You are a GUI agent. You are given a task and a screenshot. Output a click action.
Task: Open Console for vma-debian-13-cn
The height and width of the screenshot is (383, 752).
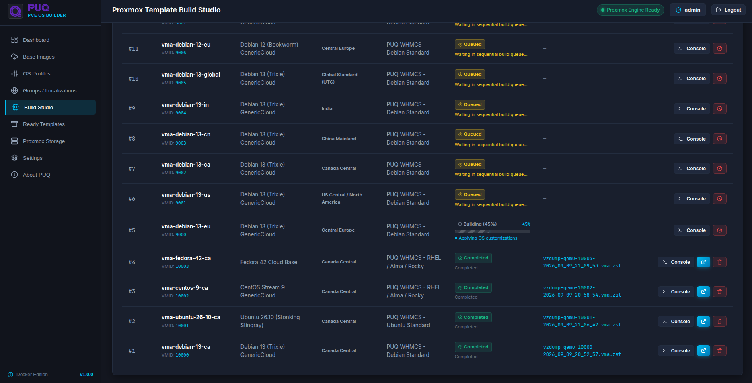(692, 139)
